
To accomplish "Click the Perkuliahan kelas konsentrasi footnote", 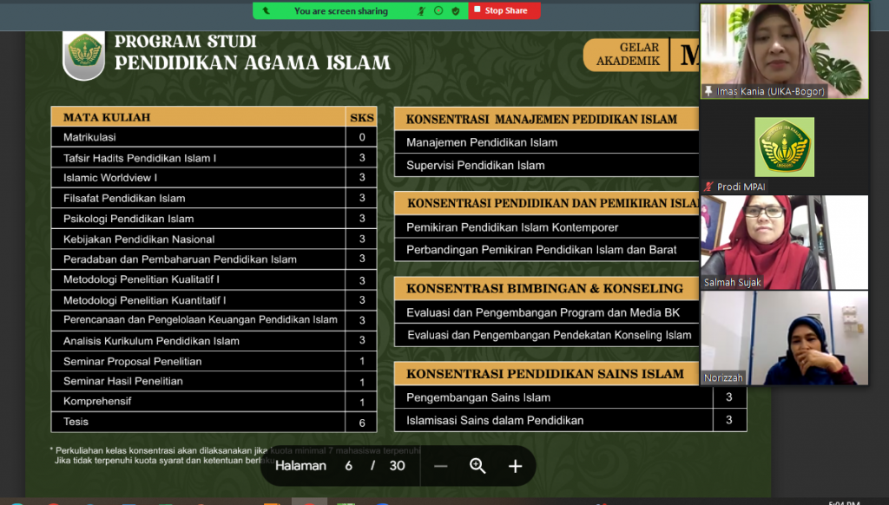I will coord(235,456).
